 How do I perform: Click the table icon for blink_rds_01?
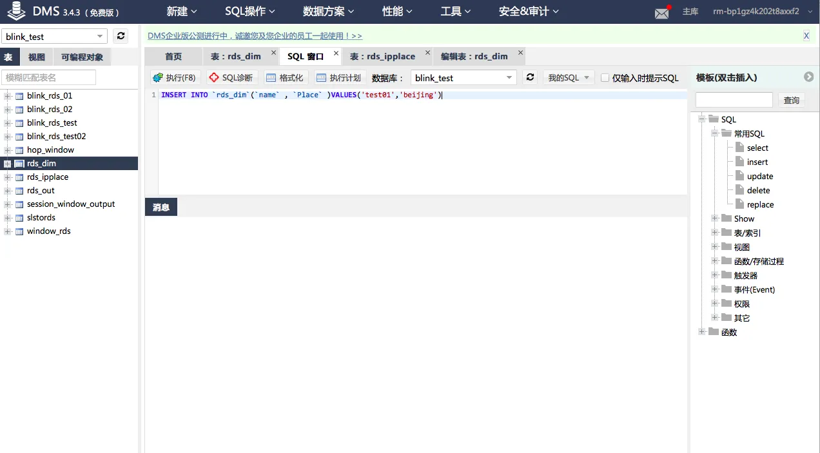pos(19,96)
